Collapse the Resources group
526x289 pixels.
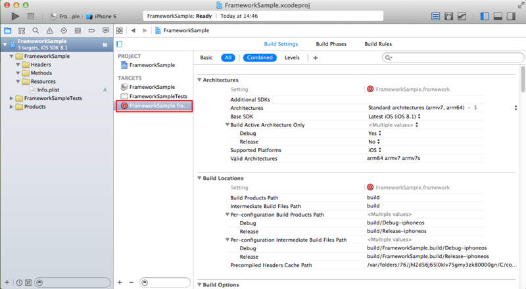[18, 82]
